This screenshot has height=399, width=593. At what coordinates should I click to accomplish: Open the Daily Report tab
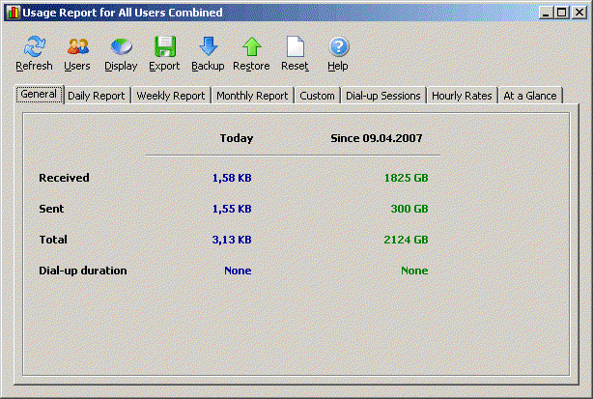(x=97, y=96)
